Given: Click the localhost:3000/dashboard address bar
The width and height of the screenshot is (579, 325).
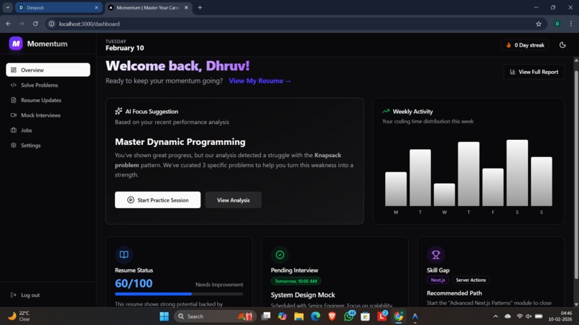Looking at the screenshot, I should point(295,24).
